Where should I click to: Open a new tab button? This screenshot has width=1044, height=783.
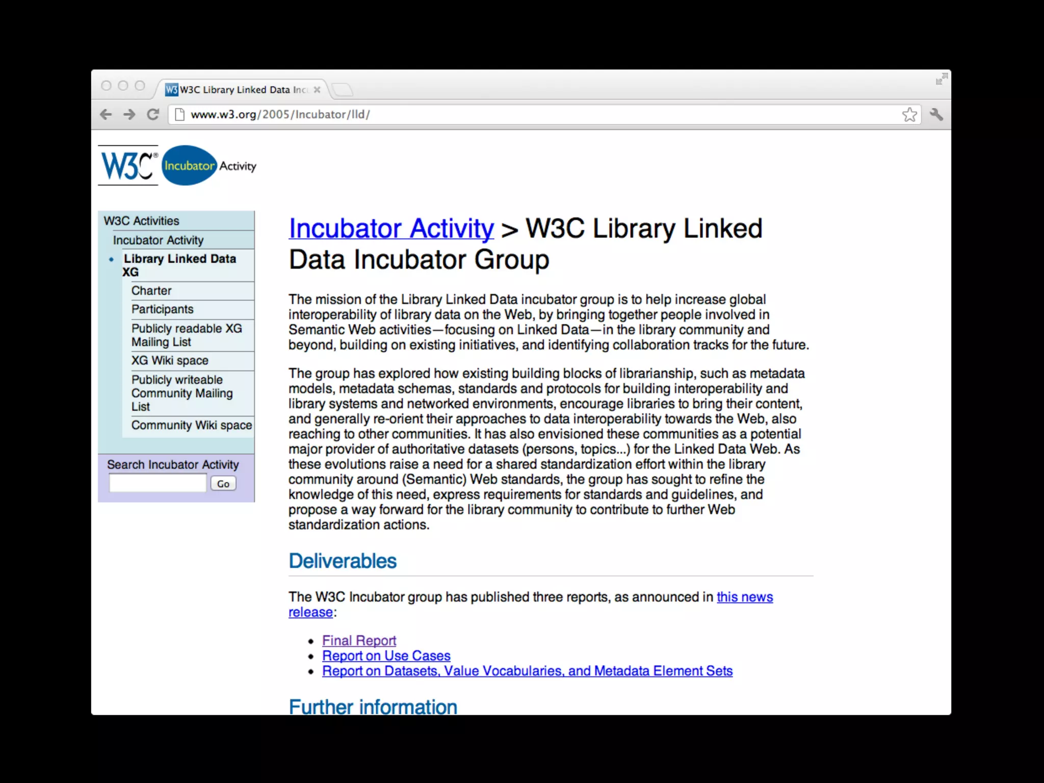pos(343,90)
